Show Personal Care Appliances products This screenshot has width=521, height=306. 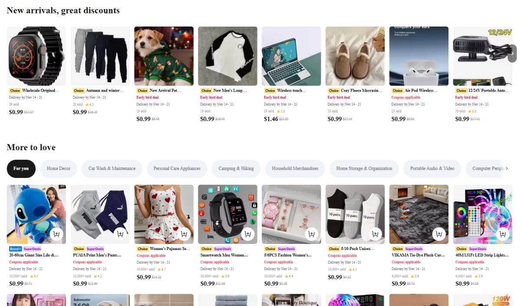(x=177, y=168)
